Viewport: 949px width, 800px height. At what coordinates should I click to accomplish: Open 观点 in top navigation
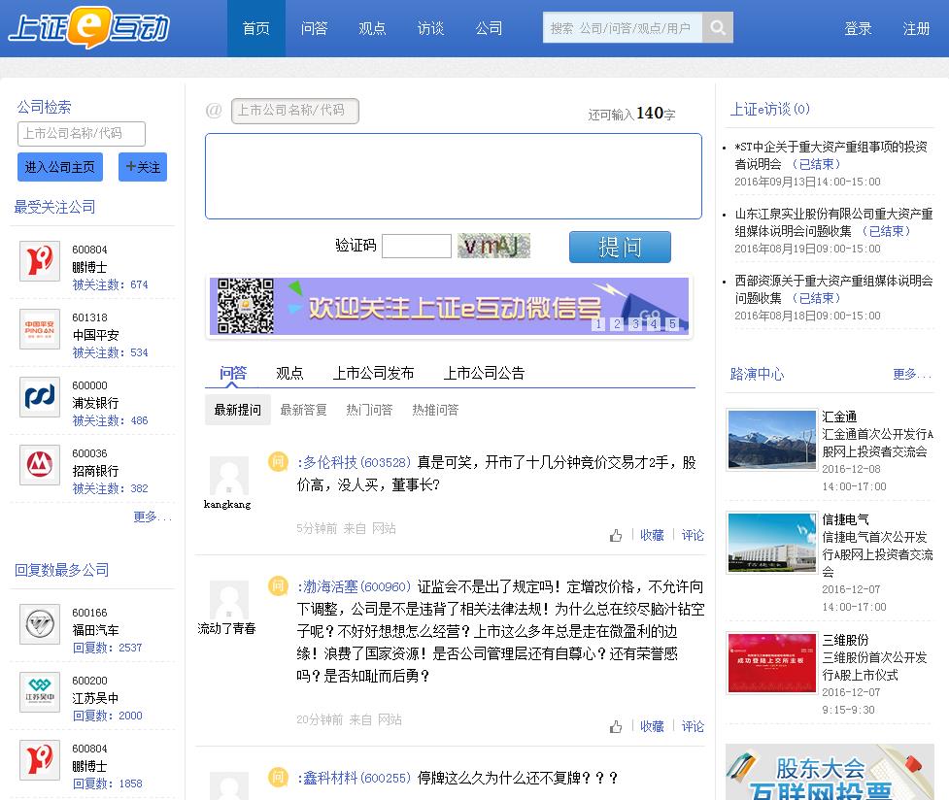(372, 28)
